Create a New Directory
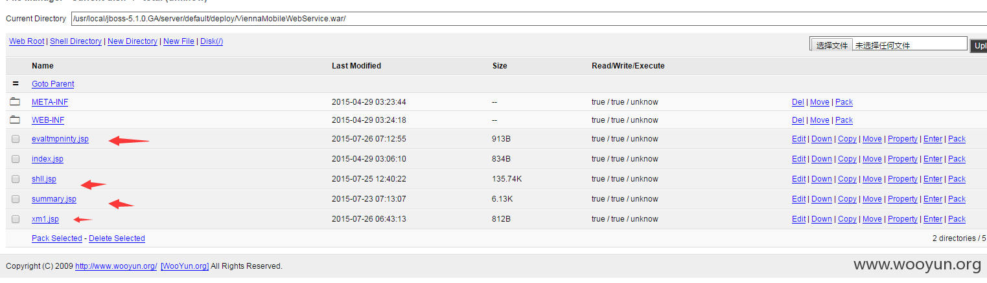 [132, 41]
